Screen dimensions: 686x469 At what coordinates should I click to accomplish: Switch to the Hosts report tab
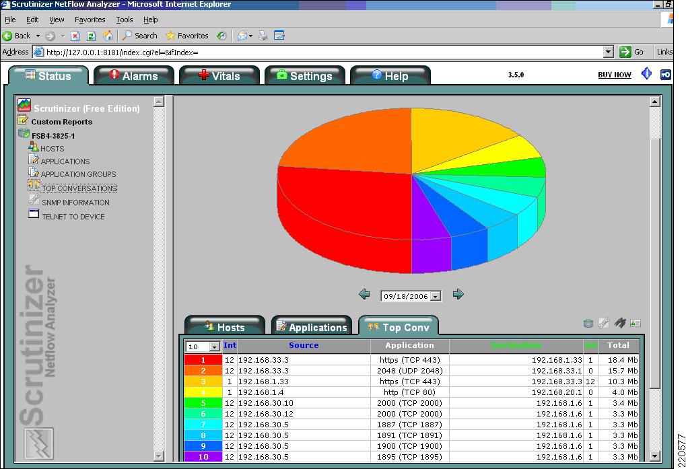click(x=225, y=326)
